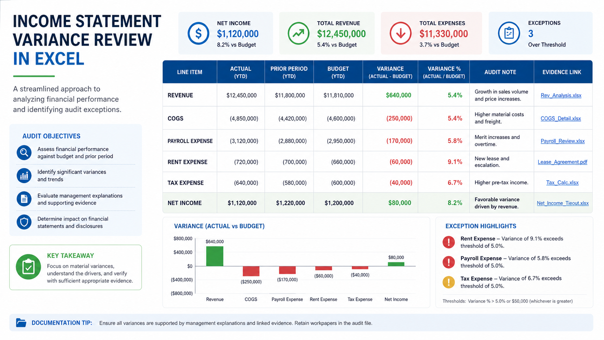Click the red COGS bar in the chart
The width and height of the screenshot is (604, 340).
251,271
